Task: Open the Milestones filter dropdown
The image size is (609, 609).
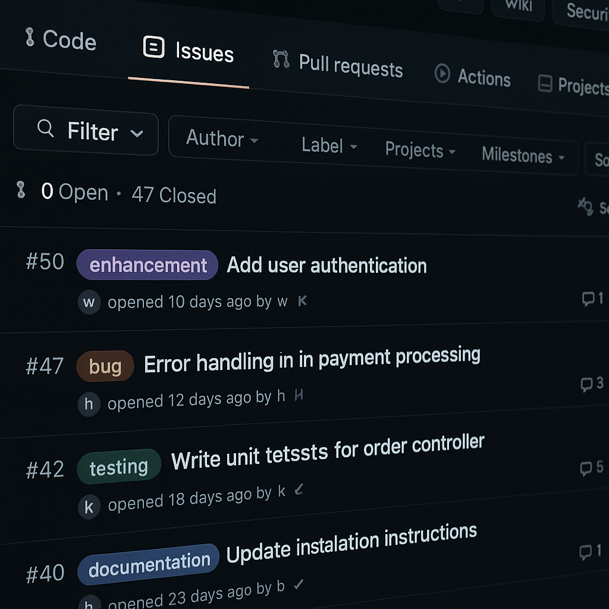Action: pos(523,156)
